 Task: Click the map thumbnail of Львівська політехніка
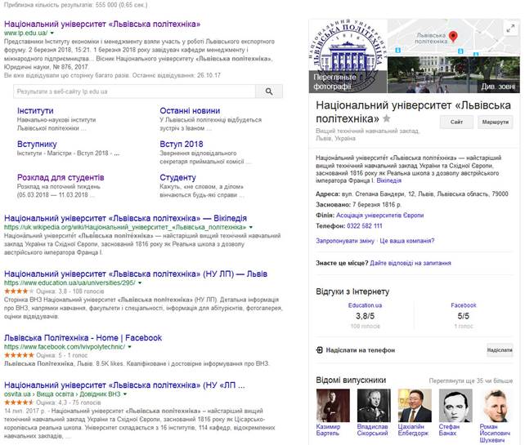[x=454, y=38]
